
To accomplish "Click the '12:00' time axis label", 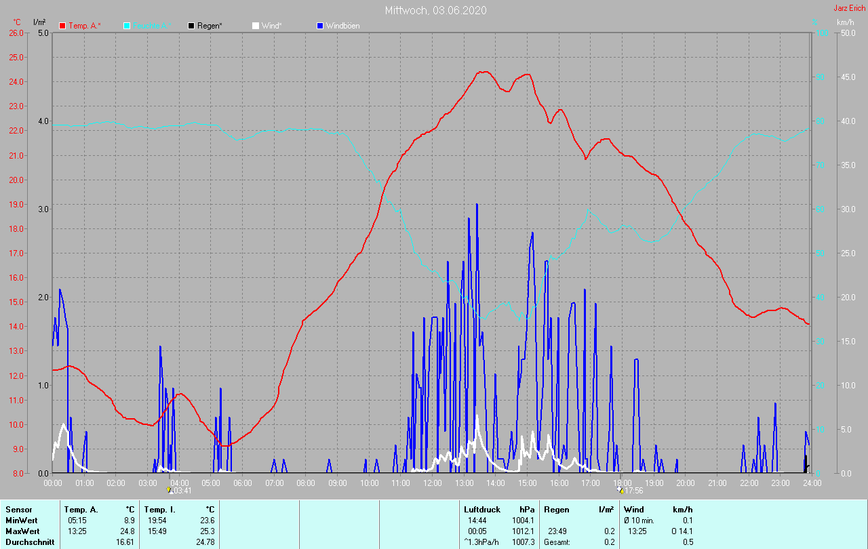I will pos(433,483).
